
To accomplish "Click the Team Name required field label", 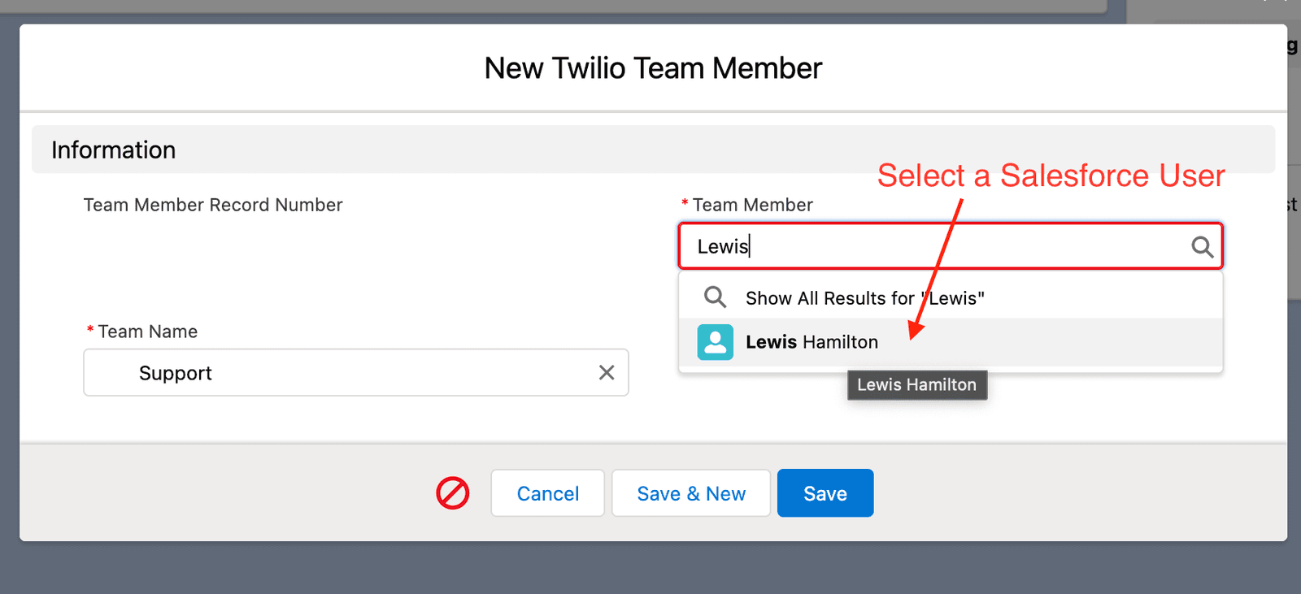I will (x=147, y=331).
